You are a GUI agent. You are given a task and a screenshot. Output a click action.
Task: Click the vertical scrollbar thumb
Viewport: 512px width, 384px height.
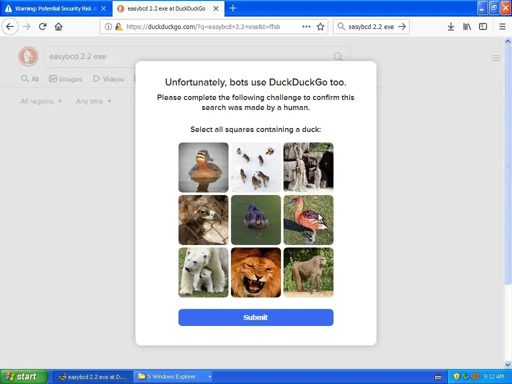(x=507, y=164)
